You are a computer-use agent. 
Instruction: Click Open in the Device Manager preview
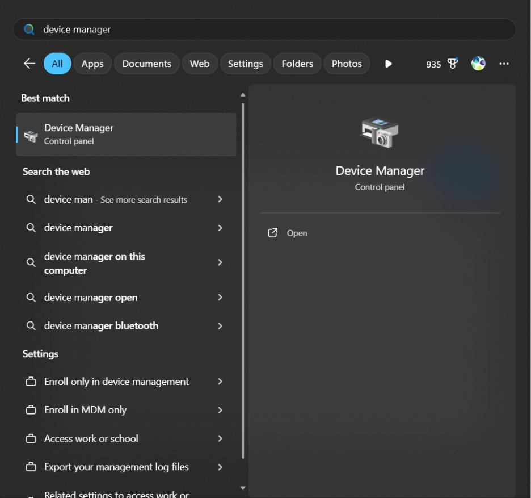pyautogui.click(x=297, y=233)
